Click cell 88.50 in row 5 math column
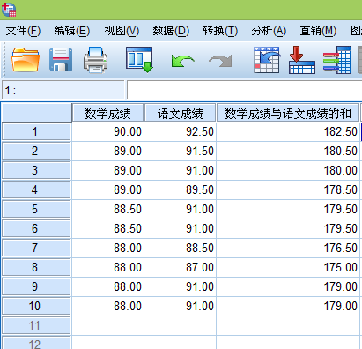The height and width of the screenshot is (349, 362). (x=107, y=209)
